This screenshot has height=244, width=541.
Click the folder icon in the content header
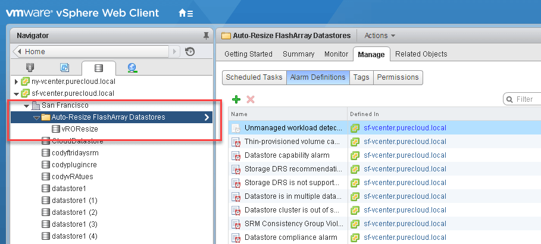point(226,36)
